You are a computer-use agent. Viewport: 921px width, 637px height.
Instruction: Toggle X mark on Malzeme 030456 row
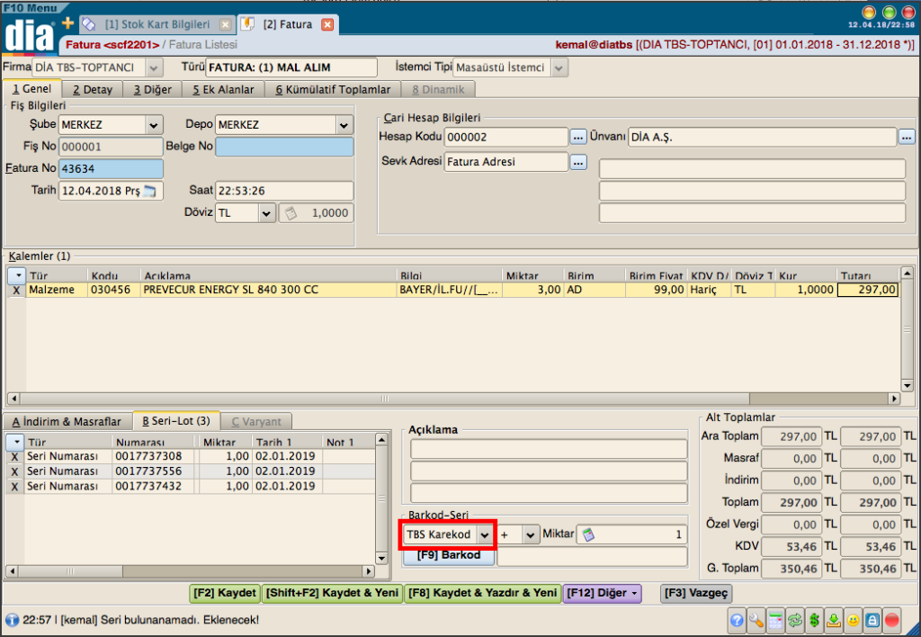[x=16, y=290]
